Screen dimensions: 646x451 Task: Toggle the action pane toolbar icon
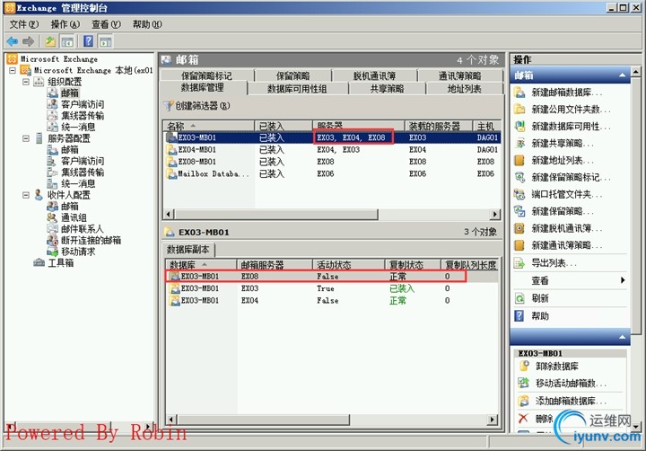106,41
